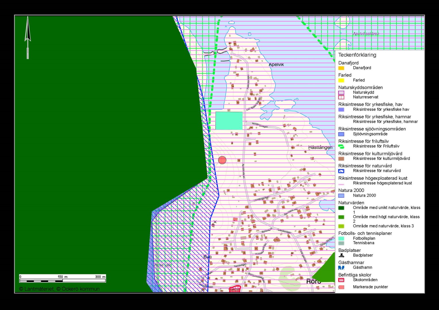
Task: Click the red circle marked point on map
Action: (222, 160)
